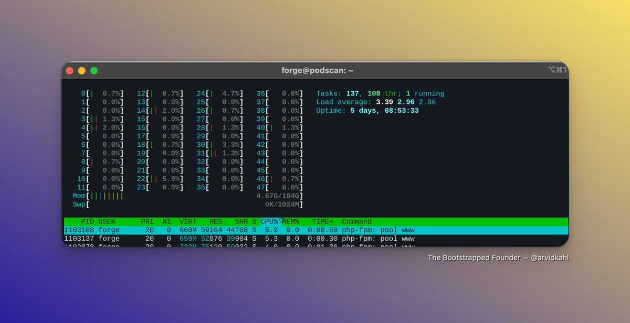
Task: Click the NI column header
Action: pos(167,221)
